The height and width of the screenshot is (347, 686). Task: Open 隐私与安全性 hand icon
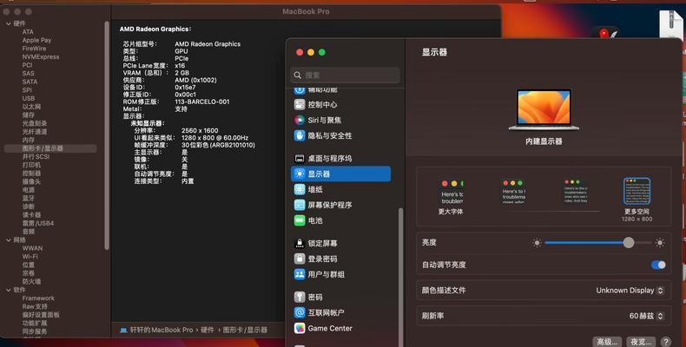[300, 135]
